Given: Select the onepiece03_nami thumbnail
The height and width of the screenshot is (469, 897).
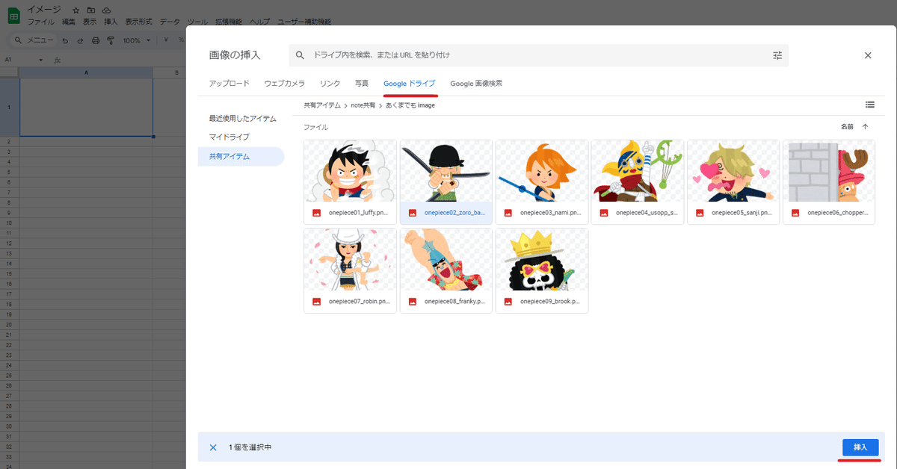Looking at the screenshot, I should click(x=542, y=171).
